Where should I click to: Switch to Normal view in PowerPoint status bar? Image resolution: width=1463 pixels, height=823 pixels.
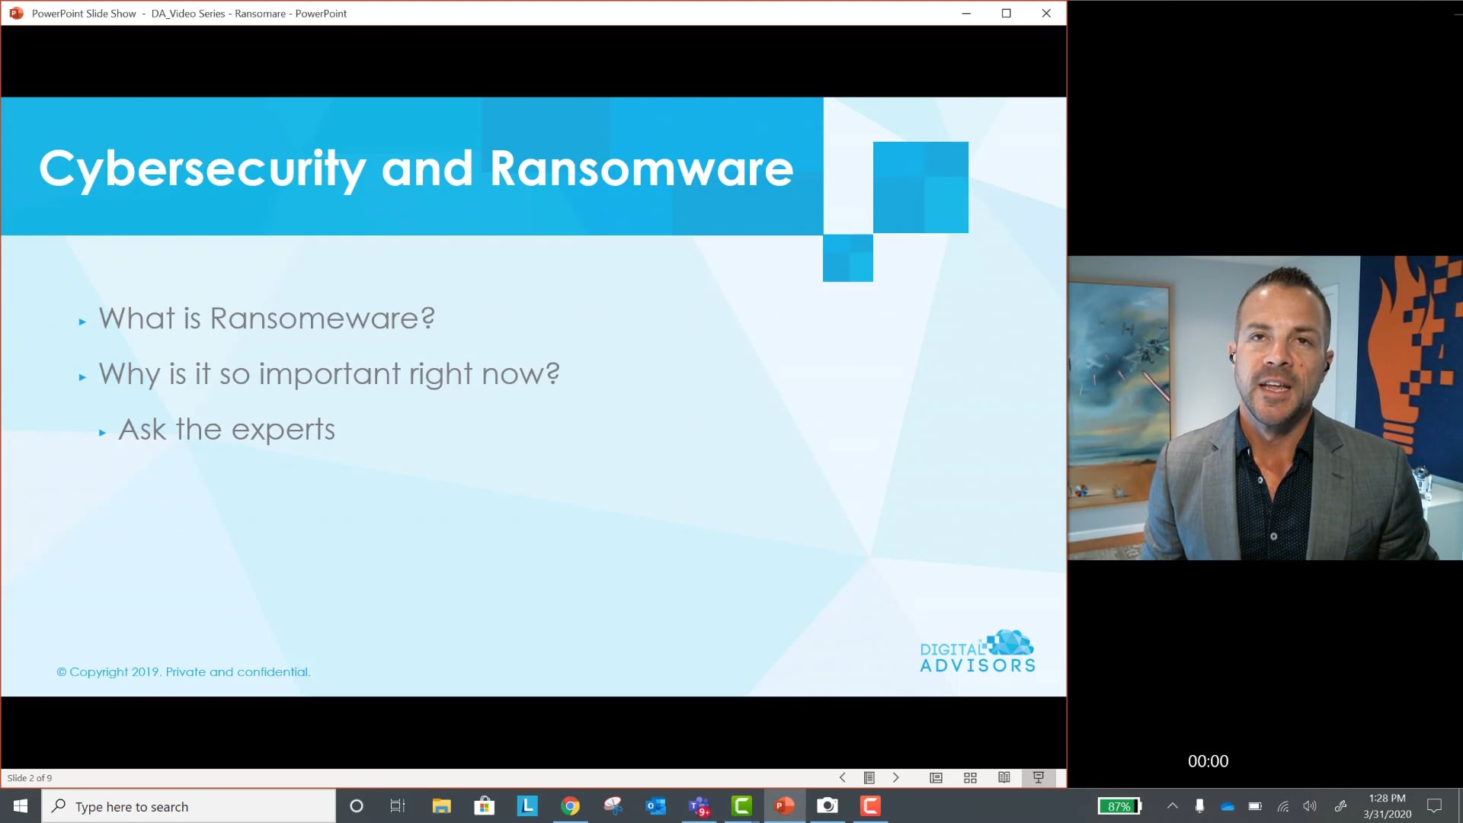coord(936,777)
